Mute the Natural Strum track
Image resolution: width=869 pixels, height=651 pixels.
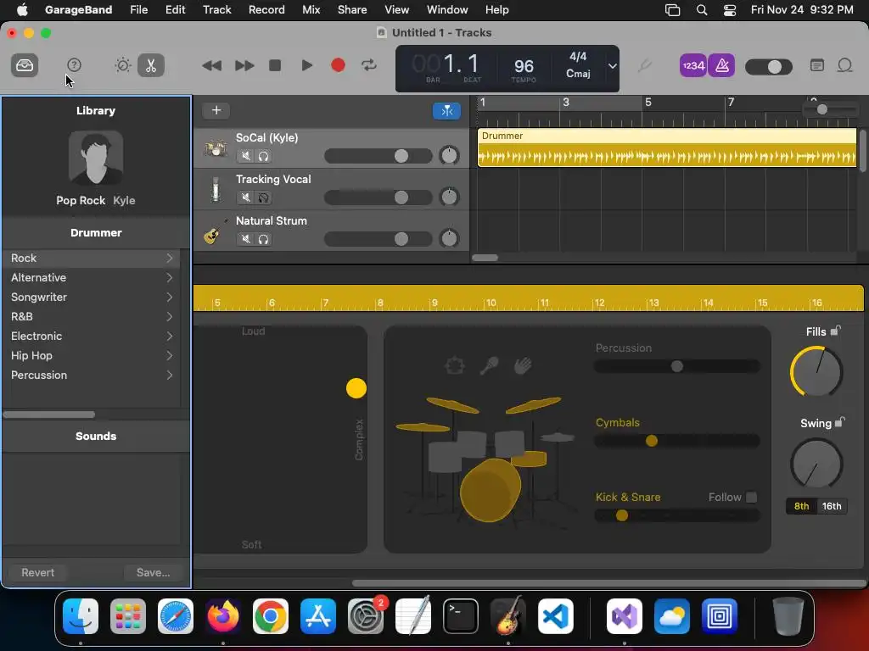(245, 239)
